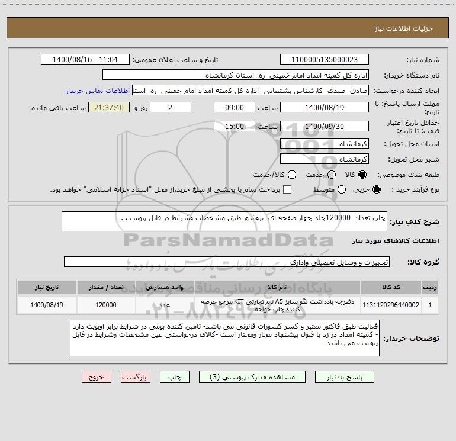Click column header نام کالا
Screen dimensions: 456x441
point(277,287)
